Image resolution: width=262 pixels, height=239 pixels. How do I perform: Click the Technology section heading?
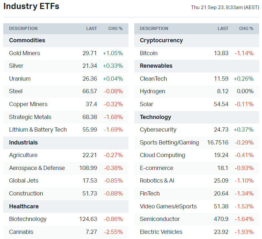coord(156,117)
